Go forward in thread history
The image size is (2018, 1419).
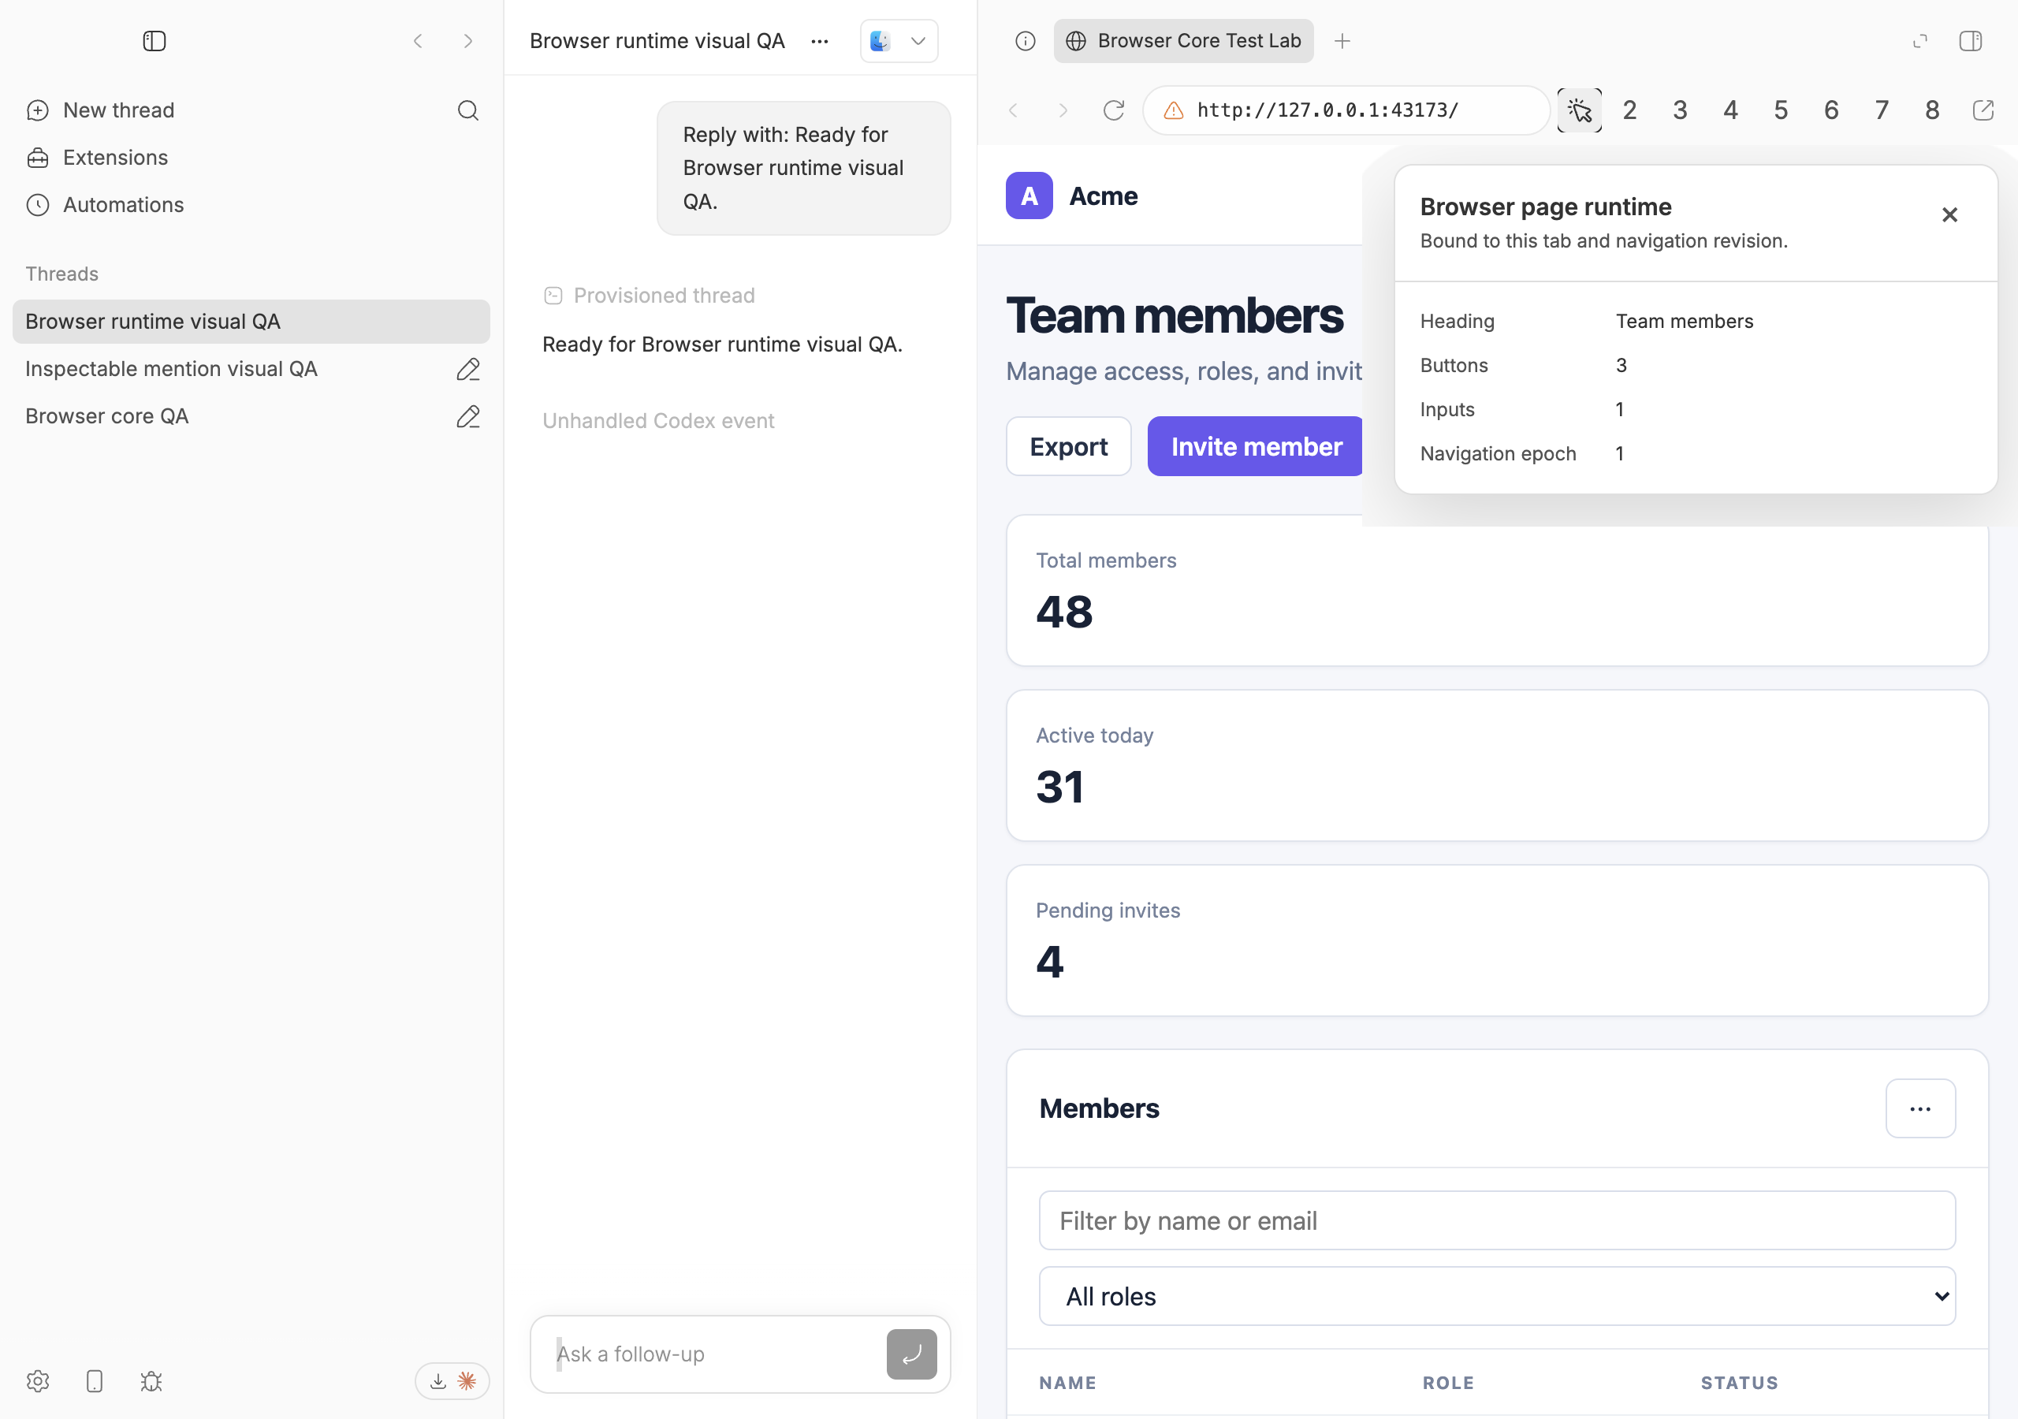[x=468, y=40]
